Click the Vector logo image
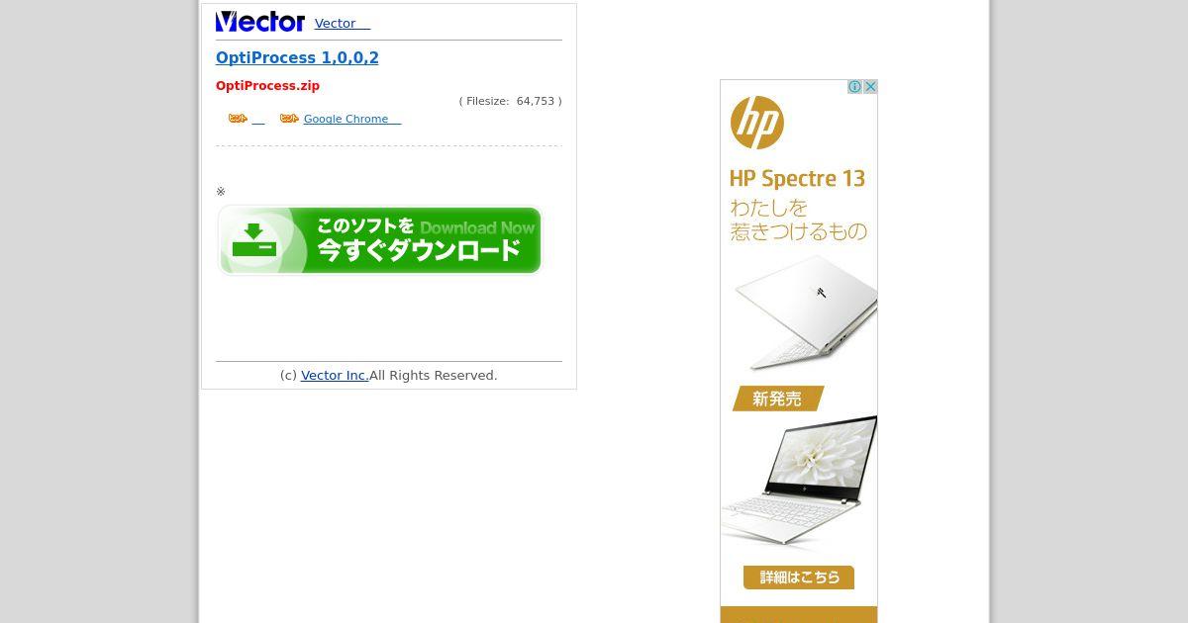Viewport: 1188px width, 623px height. pos(260,22)
